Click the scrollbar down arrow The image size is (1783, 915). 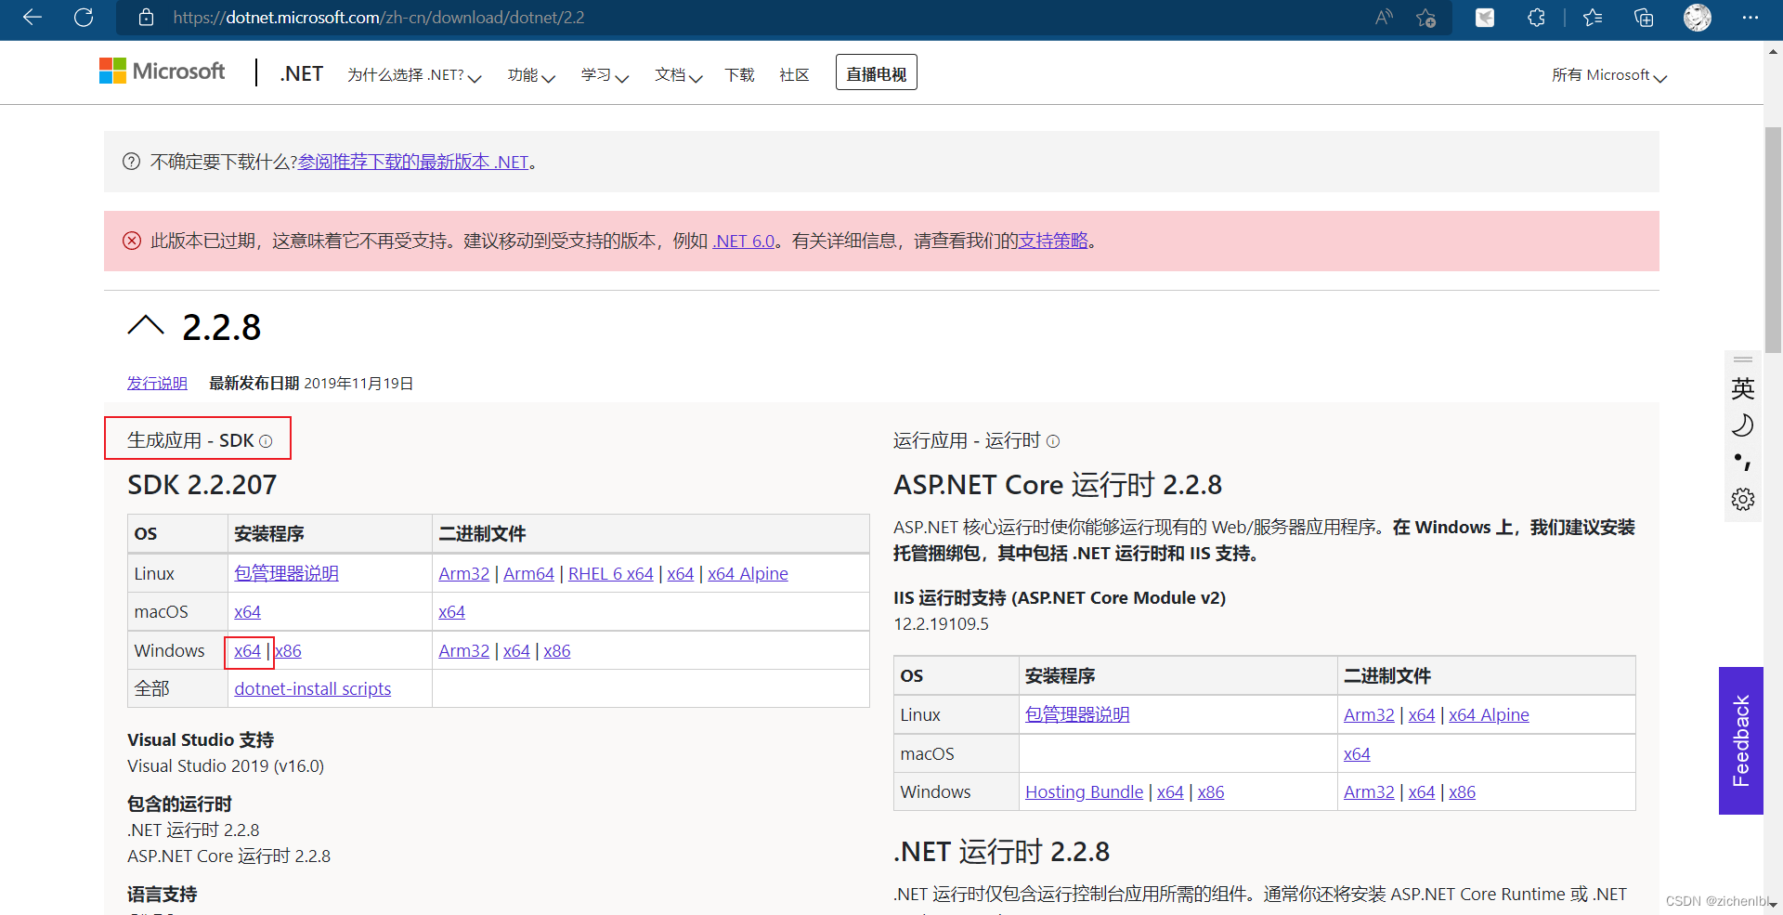pos(1773,905)
